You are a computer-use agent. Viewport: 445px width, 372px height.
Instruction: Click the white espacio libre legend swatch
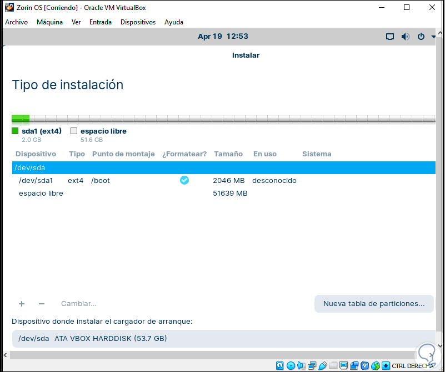[74, 131]
